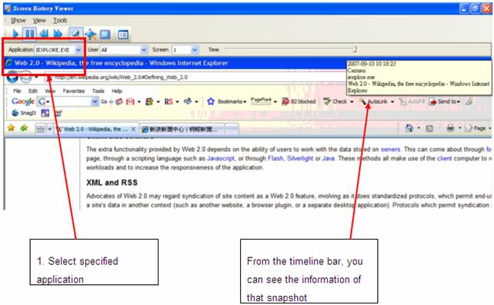Click the SnagIt toolbar icon
This screenshot has width=494, height=305.
click(x=24, y=113)
